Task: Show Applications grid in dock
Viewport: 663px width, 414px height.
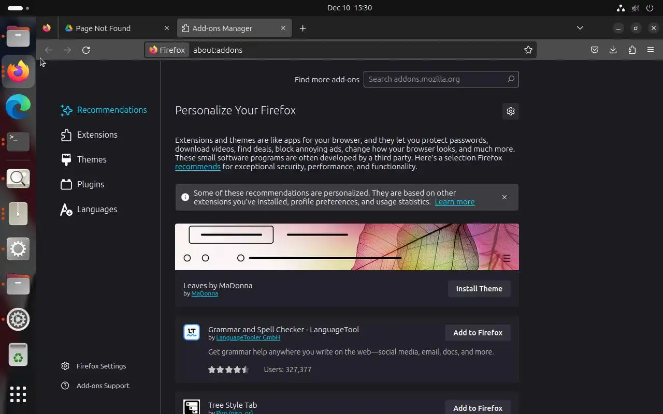Action: point(18,394)
